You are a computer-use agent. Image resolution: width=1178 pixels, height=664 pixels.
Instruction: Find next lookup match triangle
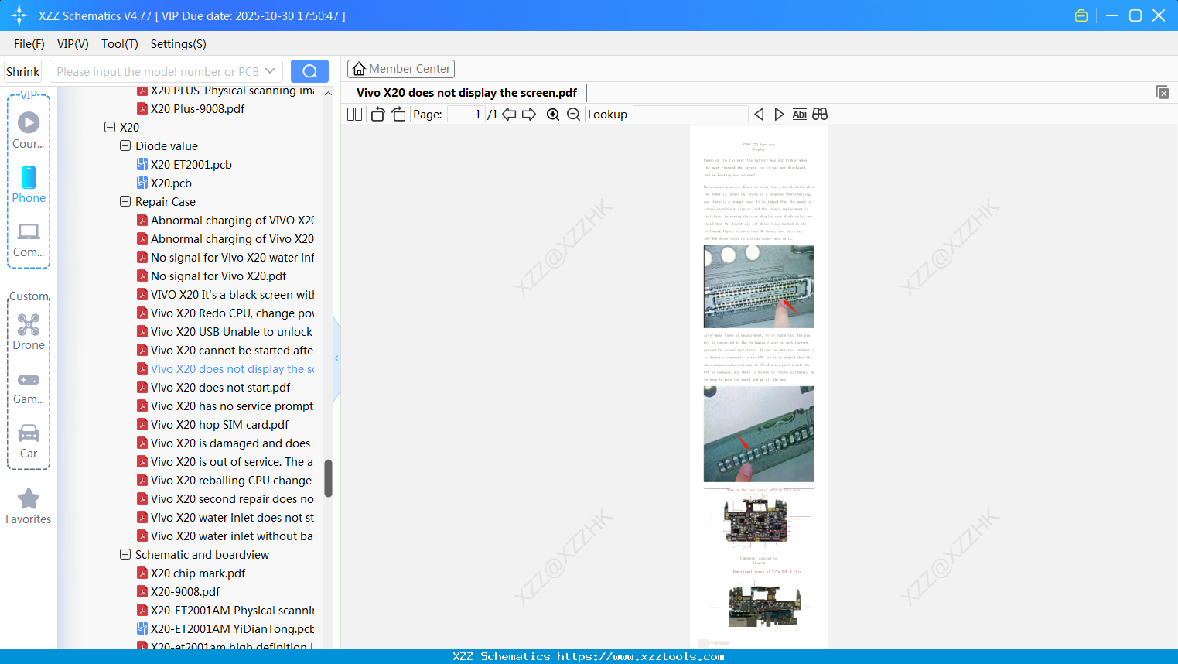click(779, 115)
